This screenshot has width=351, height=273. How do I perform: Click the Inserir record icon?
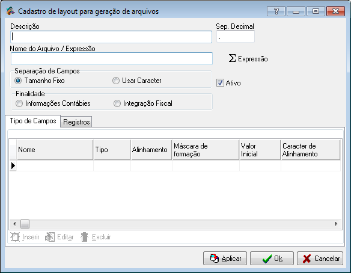pyautogui.click(x=15, y=237)
